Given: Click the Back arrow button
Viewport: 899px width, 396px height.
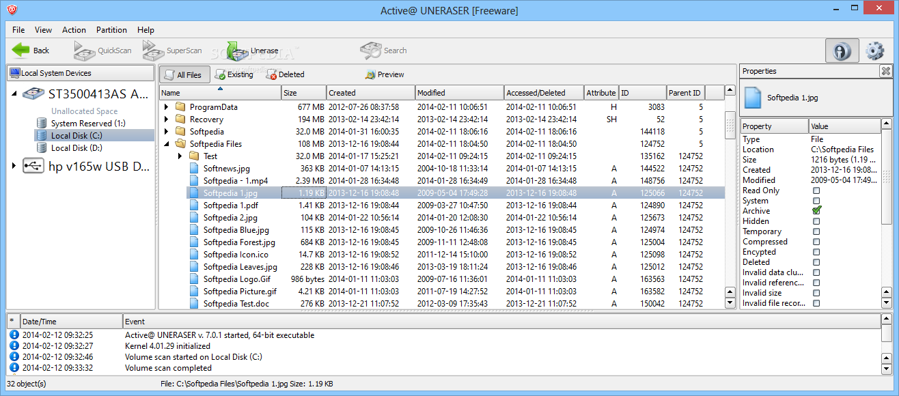Looking at the screenshot, I should click(31, 50).
